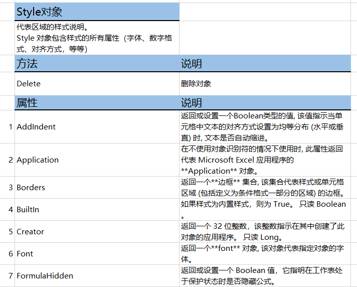Click the 'BuiltIn' property cell
The image size is (357, 287).
[x=97, y=209]
